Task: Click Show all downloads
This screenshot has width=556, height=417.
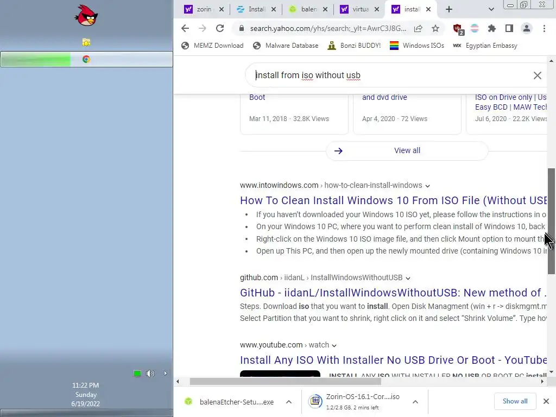Action: (515, 401)
